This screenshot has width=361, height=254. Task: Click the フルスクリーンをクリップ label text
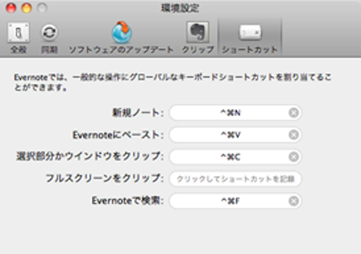105,179
